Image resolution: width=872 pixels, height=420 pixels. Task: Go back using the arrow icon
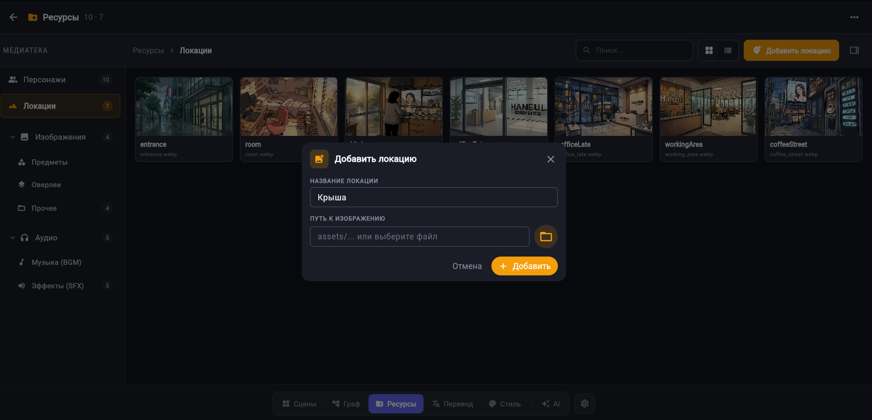tap(14, 17)
